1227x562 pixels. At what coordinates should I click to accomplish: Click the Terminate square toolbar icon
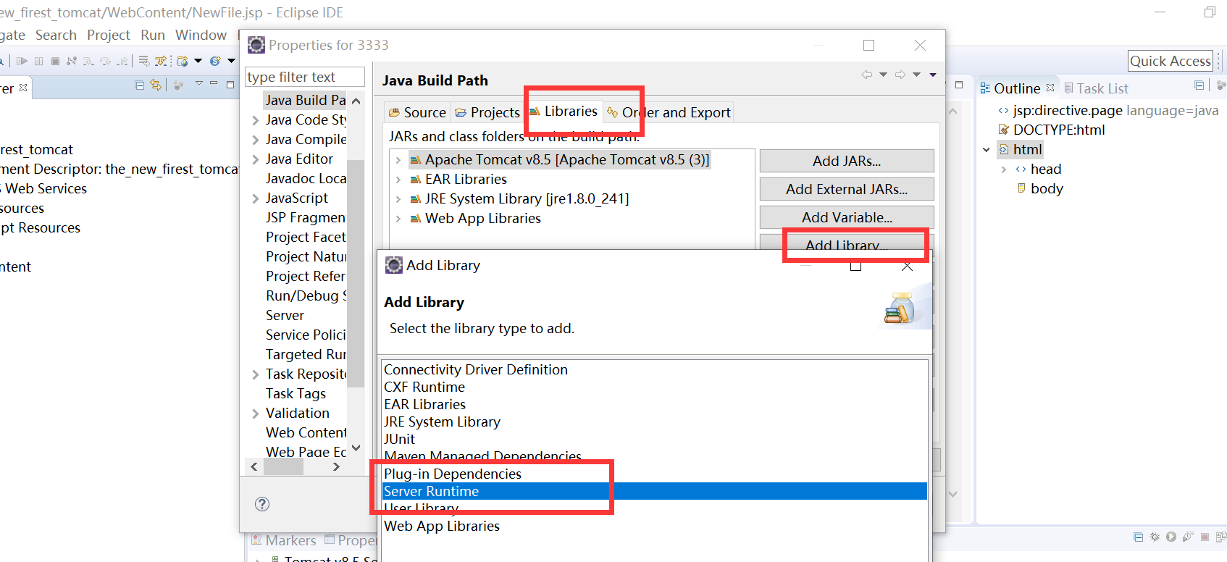55,62
